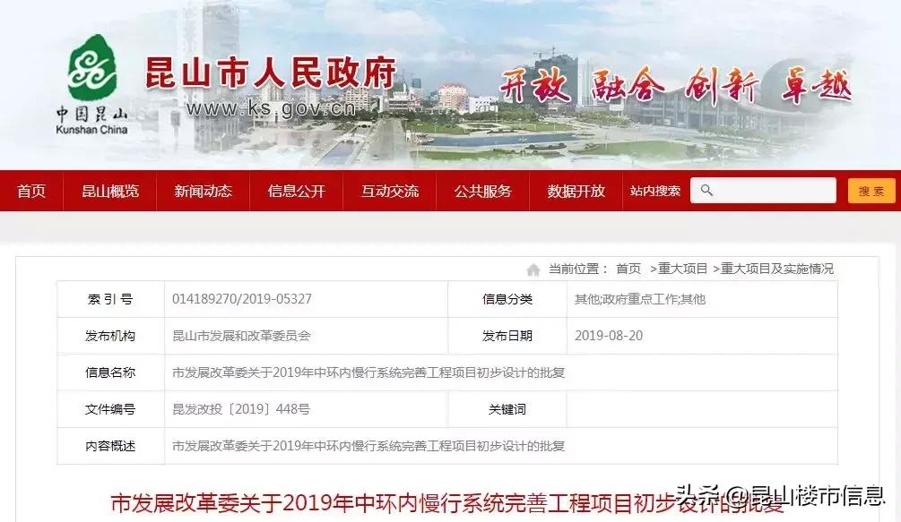The image size is (901, 522).
Task: Click the 发布日期 label cell
Action: pos(507,336)
